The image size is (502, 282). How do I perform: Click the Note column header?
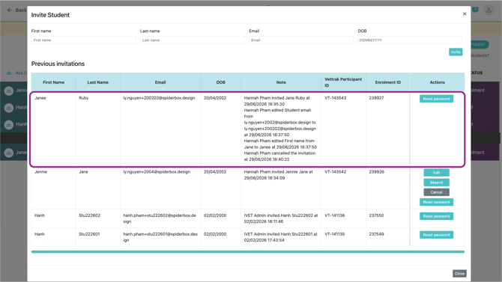coord(281,82)
